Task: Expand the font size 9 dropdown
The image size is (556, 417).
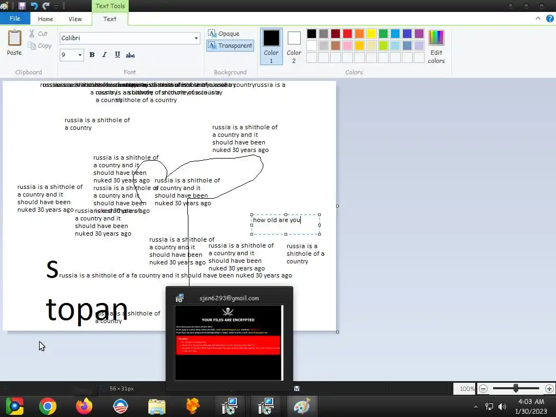Action: coord(80,55)
